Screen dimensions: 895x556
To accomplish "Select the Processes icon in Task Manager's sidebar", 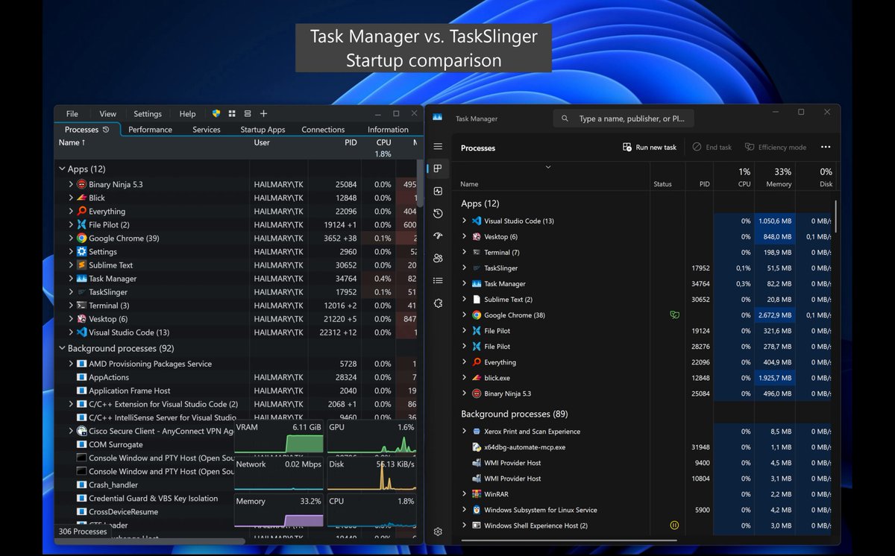I will pyautogui.click(x=438, y=169).
